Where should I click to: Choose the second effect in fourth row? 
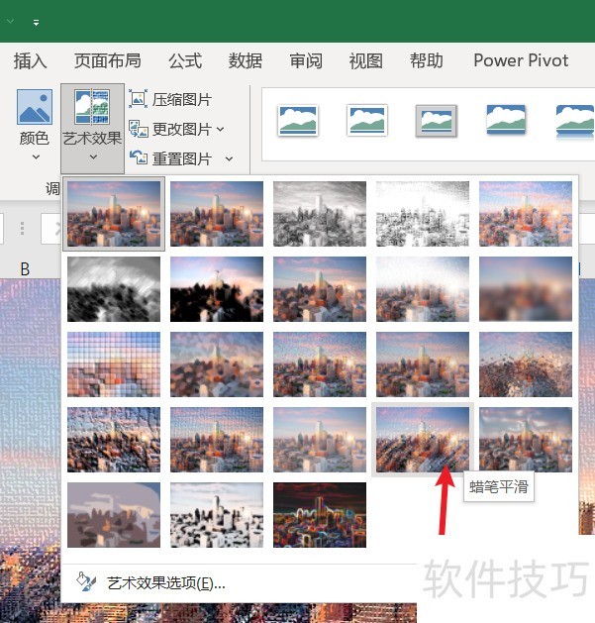[217, 440]
